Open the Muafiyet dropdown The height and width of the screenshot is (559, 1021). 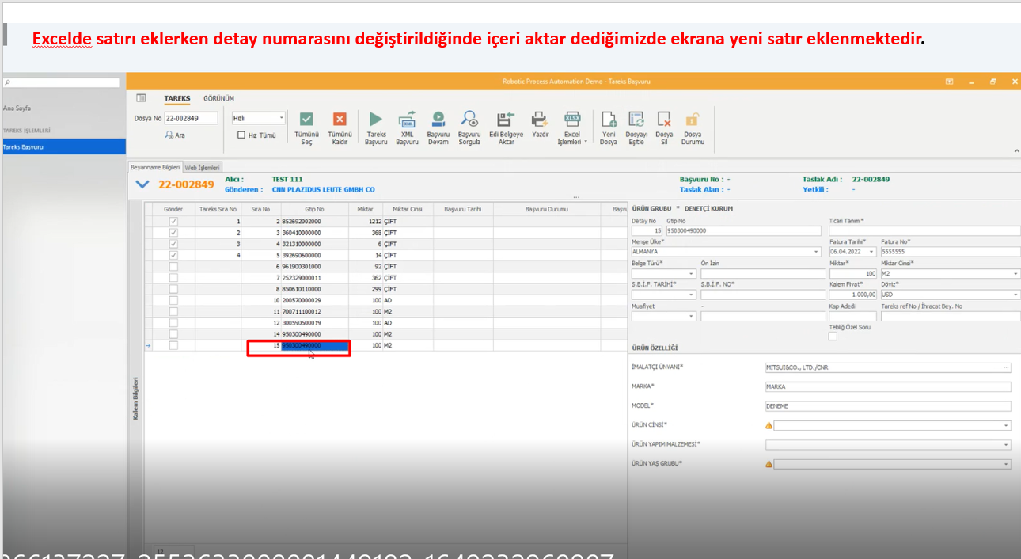[x=692, y=316]
